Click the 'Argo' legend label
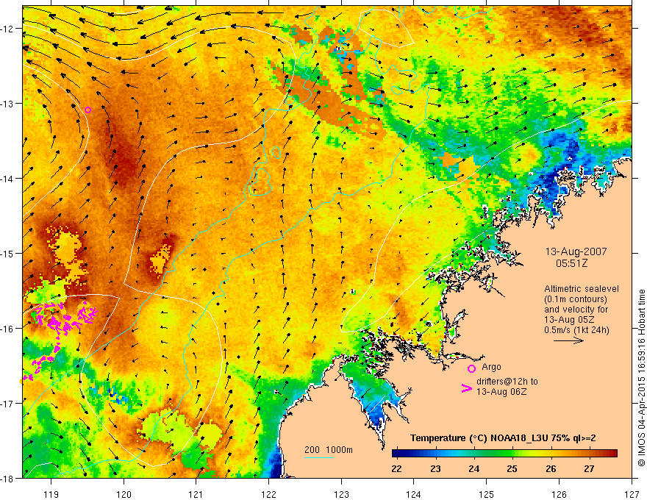 tap(491, 367)
